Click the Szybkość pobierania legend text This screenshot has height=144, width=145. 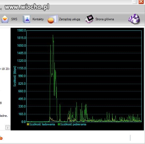coord(73,124)
